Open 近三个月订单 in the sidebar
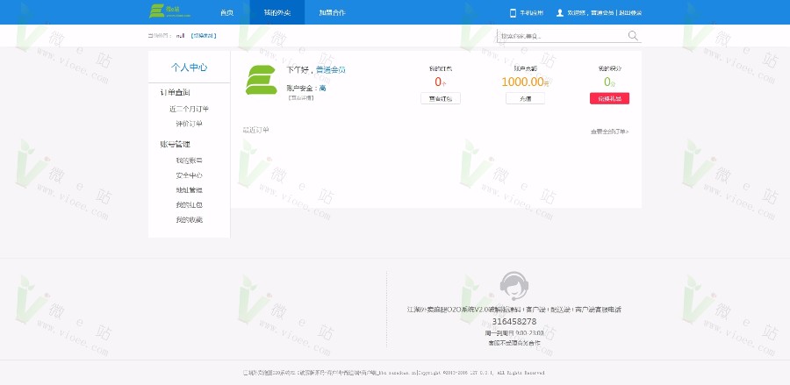 click(x=189, y=109)
